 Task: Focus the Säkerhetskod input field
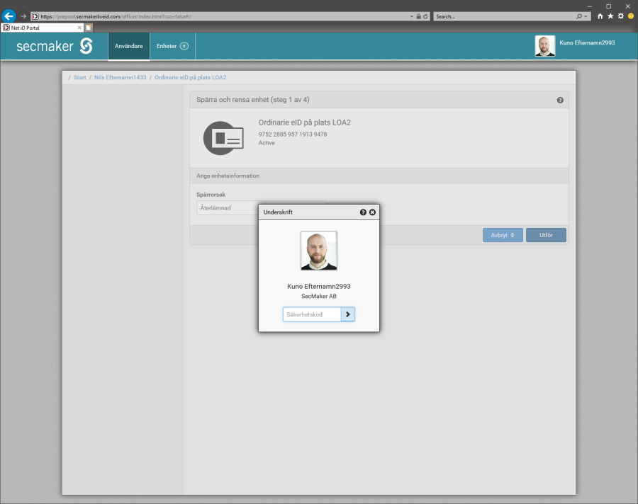click(x=312, y=314)
